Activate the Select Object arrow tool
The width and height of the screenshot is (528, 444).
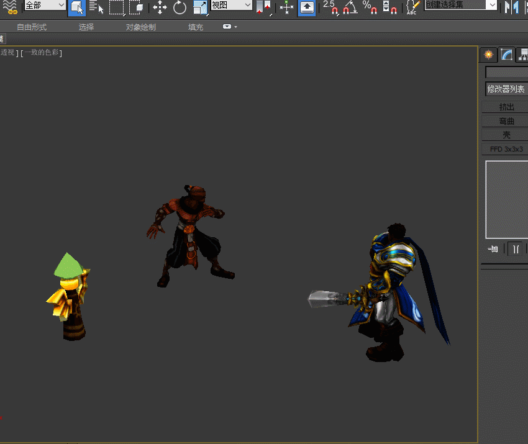point(76,7)
